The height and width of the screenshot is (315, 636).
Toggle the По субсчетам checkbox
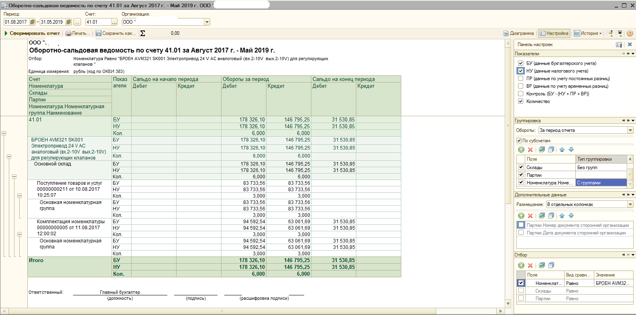(x=519, y=141)
